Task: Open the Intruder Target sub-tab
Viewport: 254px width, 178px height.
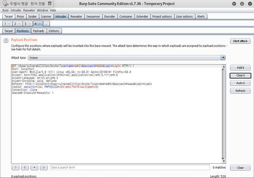Action: [x=8, y=31]
